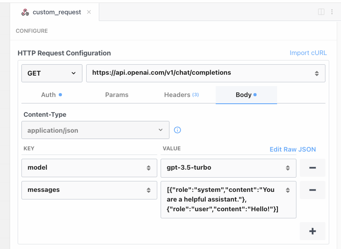Click the CONFIGURE section label
The width and height of the screenshot is (341, 249).
[32, 31]
